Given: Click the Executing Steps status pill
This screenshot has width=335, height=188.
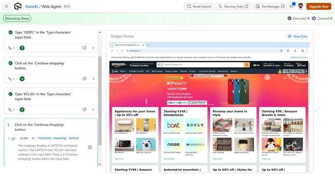Looking at the screenshot, I should [17, 18].
